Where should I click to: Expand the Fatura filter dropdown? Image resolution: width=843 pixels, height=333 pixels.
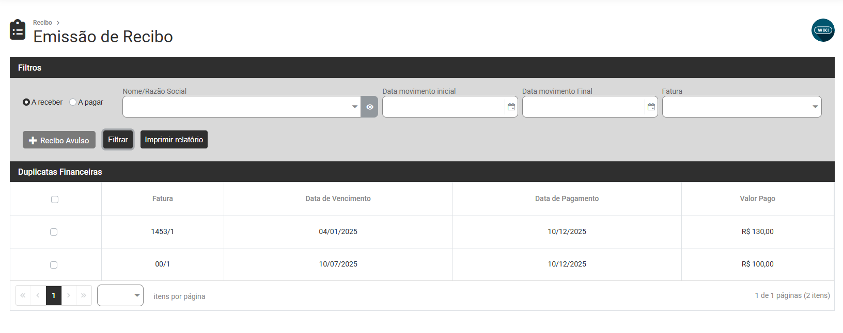click(815, 107)
